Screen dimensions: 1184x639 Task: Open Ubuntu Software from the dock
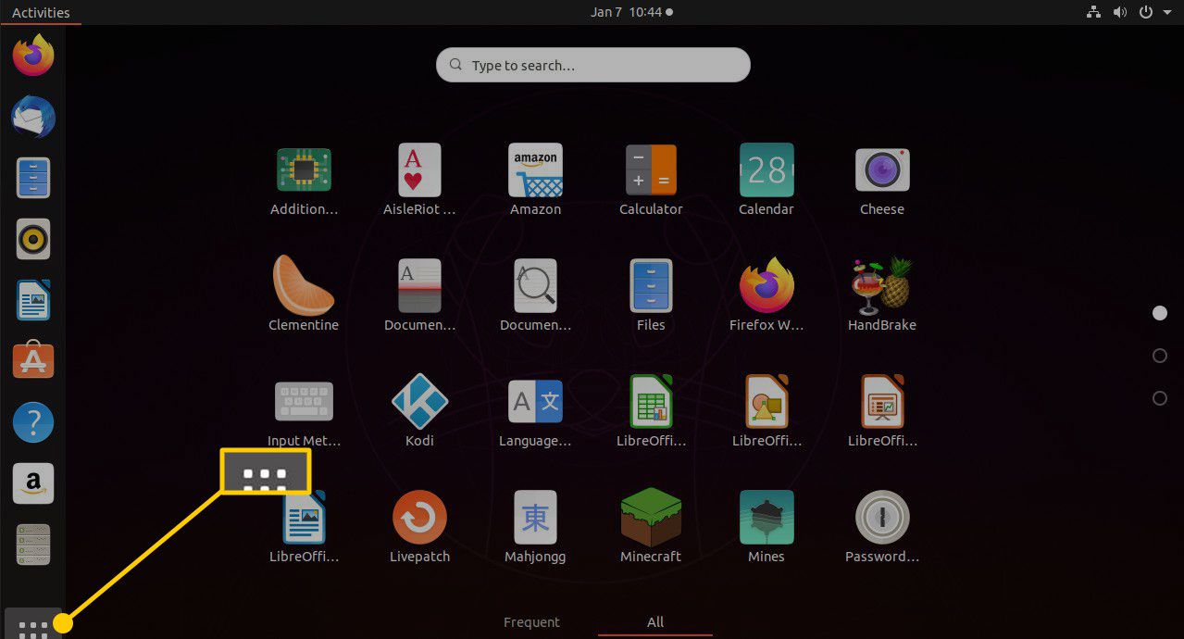(x=33, y=361)
